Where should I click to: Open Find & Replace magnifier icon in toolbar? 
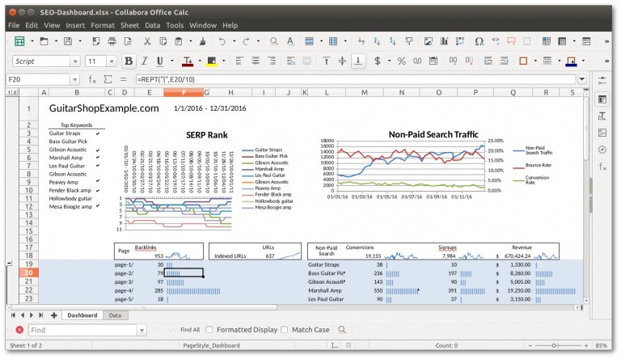(273, 41)
